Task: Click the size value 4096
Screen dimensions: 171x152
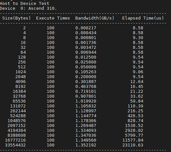Action: point(21,82)
